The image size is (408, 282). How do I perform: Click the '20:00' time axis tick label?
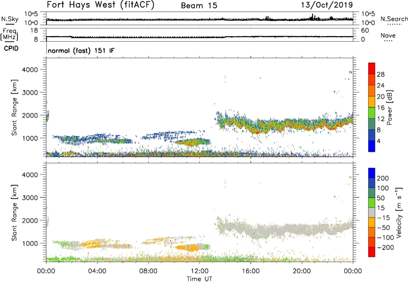[301, 271]
